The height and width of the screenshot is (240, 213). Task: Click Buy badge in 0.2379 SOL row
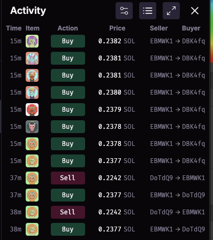tap(68, 110)
